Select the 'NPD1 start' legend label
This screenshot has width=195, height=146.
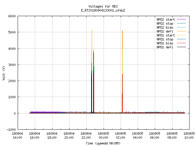click(166, 35)
